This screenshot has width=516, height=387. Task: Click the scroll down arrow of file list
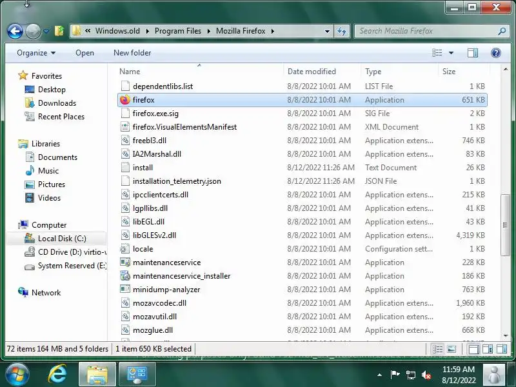tap(505, 336)
